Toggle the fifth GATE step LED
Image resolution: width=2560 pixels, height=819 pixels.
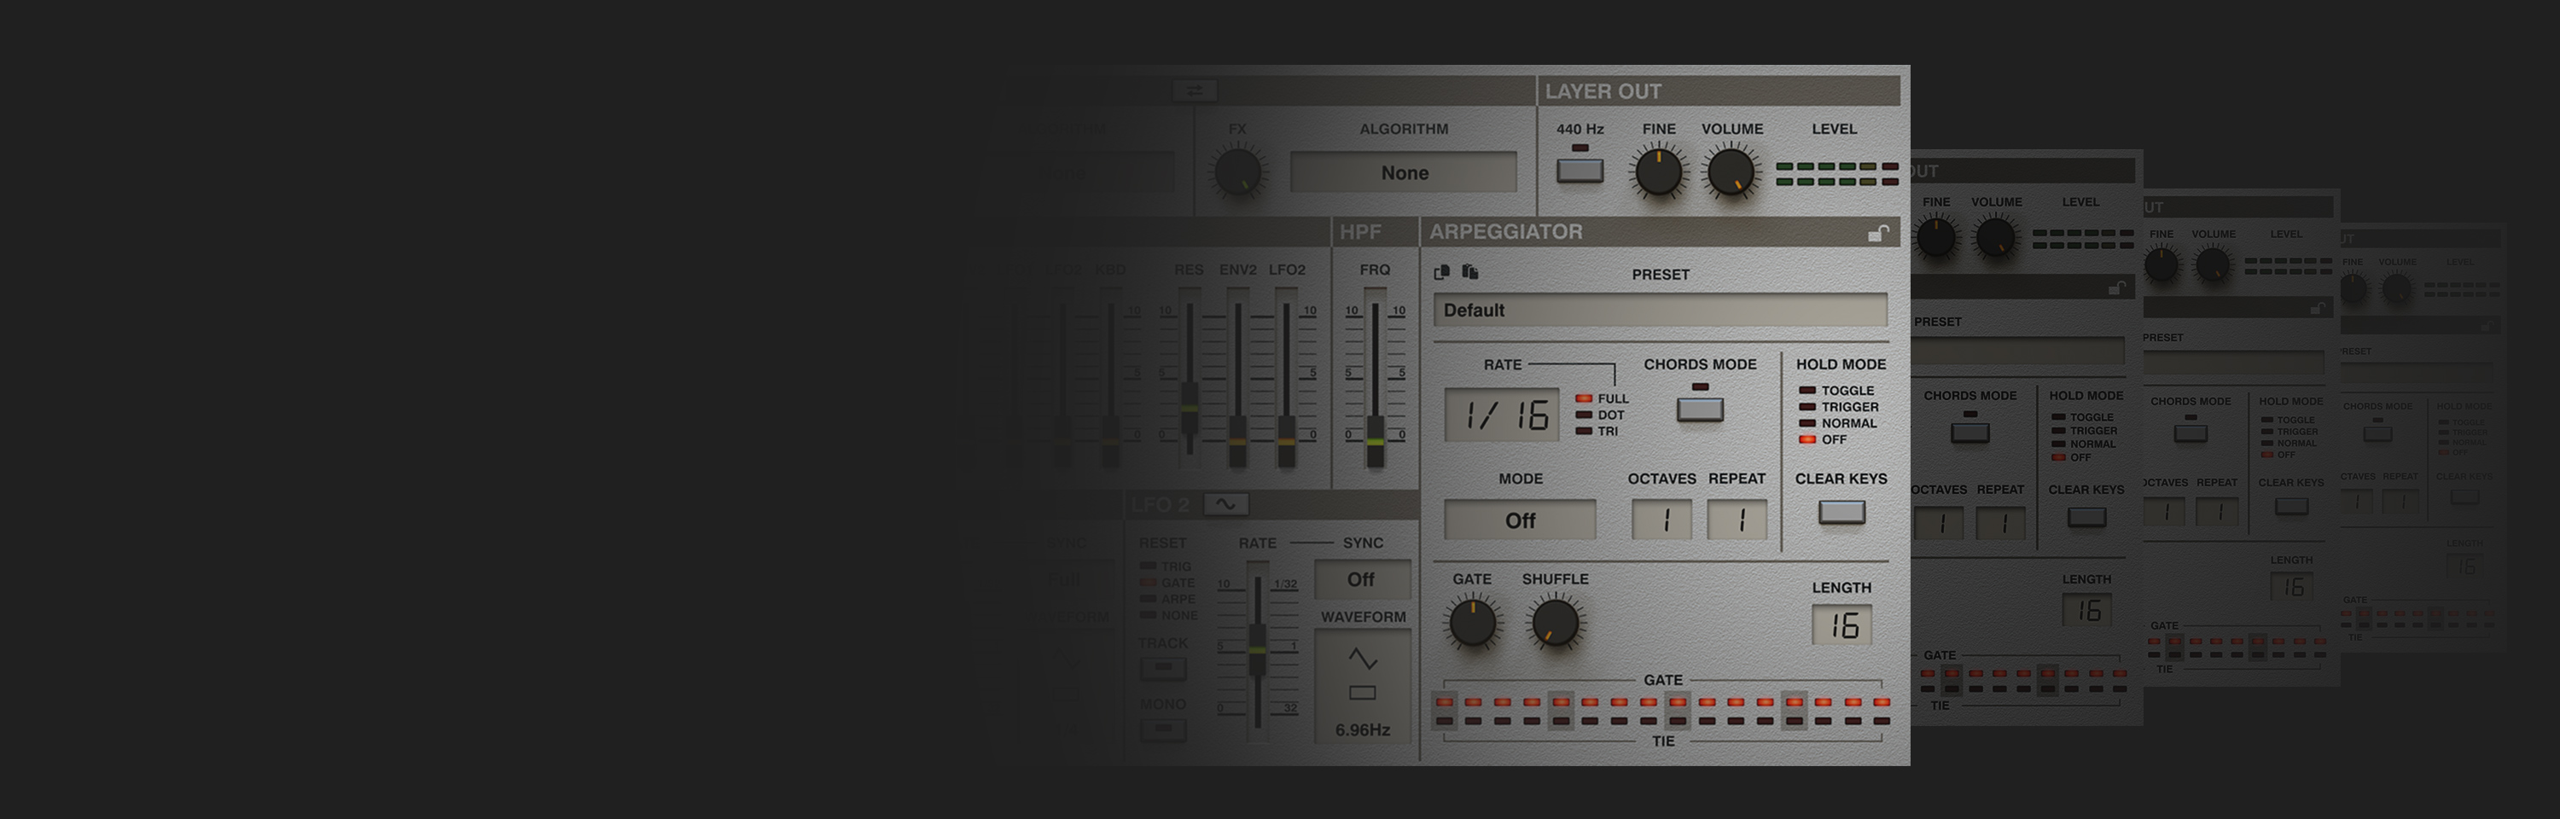[x=1560, y=703]
